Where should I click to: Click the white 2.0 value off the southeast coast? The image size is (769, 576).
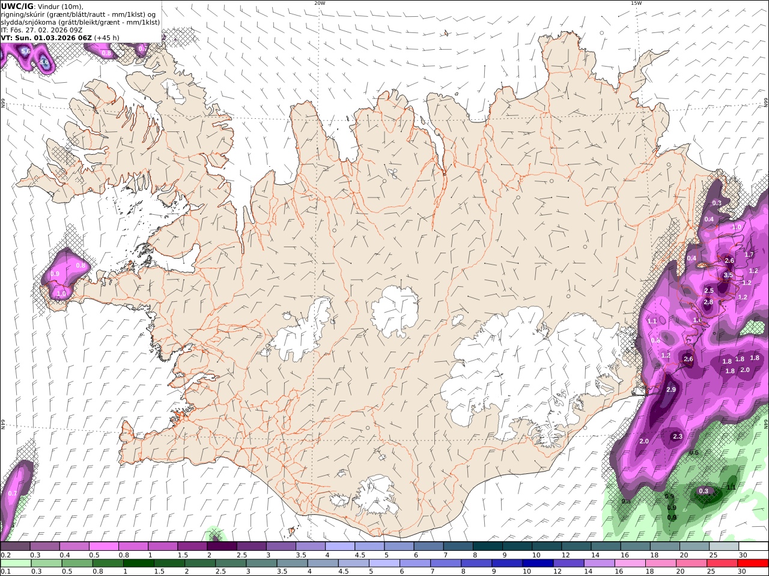644,442
